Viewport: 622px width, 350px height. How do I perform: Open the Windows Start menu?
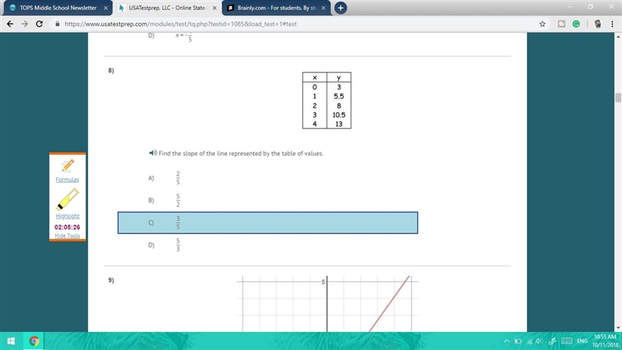[x=11, y=341]
